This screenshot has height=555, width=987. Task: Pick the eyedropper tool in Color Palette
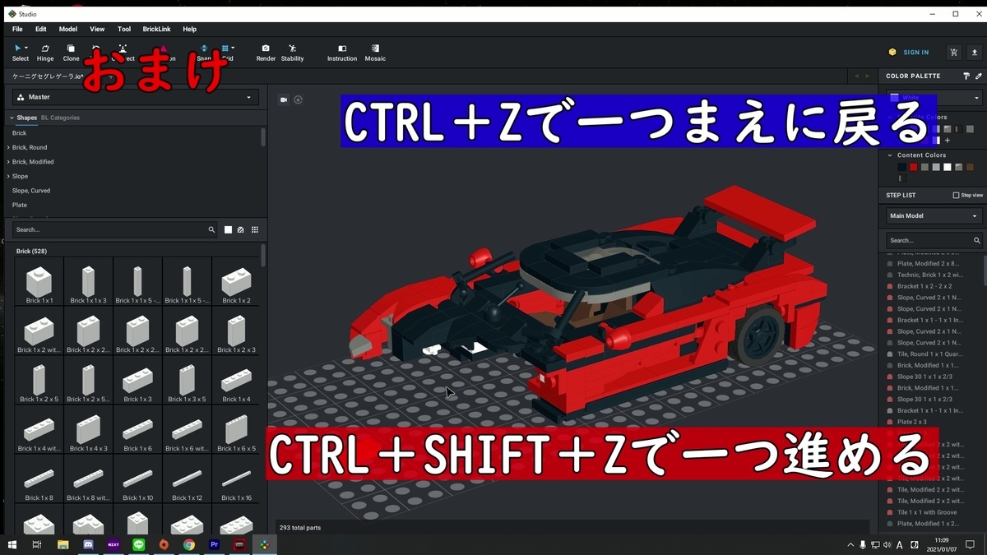click(978, 76)
